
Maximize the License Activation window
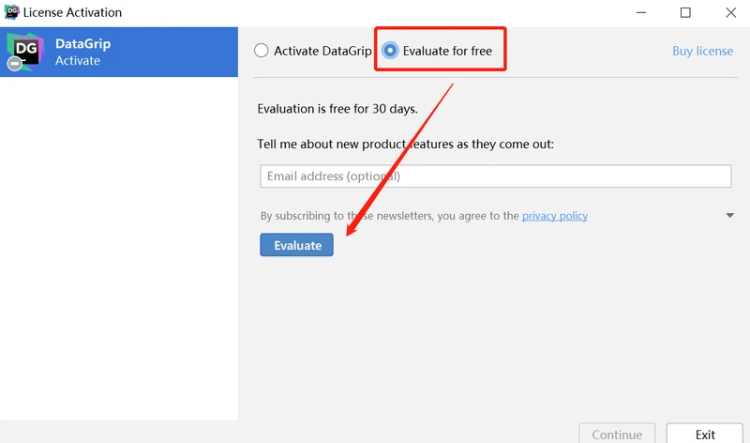click(x=685, y=12)
